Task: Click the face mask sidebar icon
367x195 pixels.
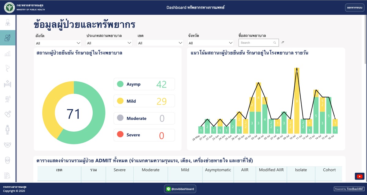Action: click(x=8, y=144)
